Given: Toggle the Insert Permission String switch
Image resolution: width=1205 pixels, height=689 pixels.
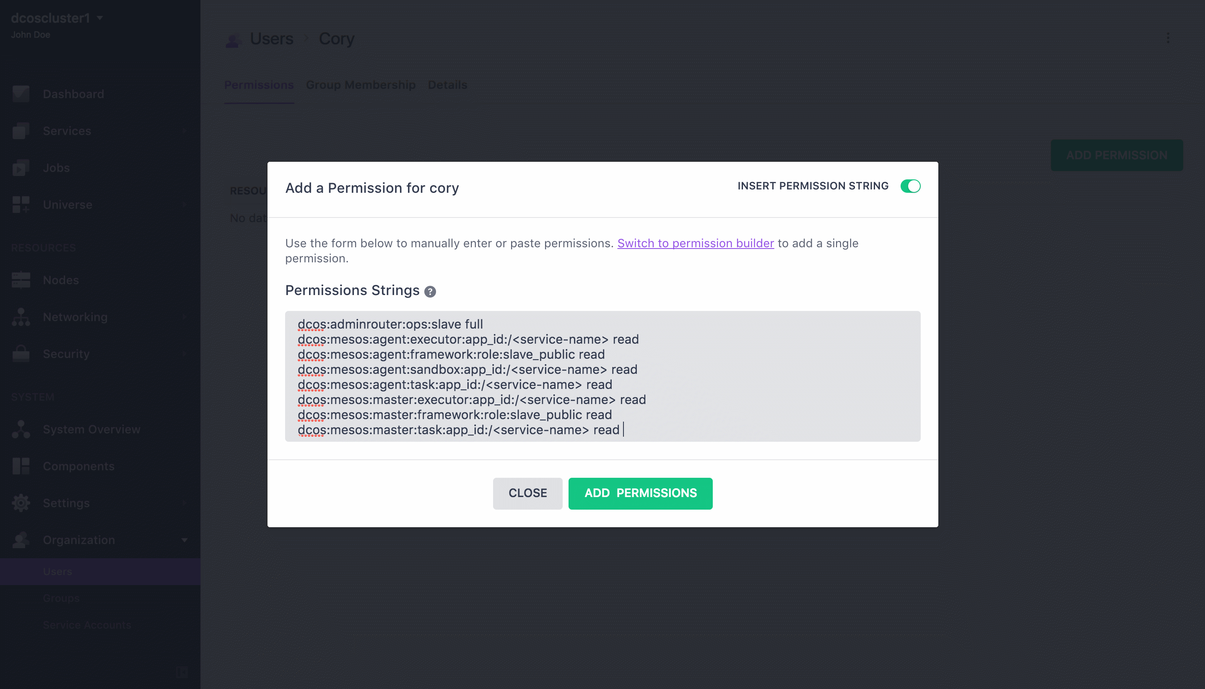Looking at the screenshot, I should [x=910, y=185].
